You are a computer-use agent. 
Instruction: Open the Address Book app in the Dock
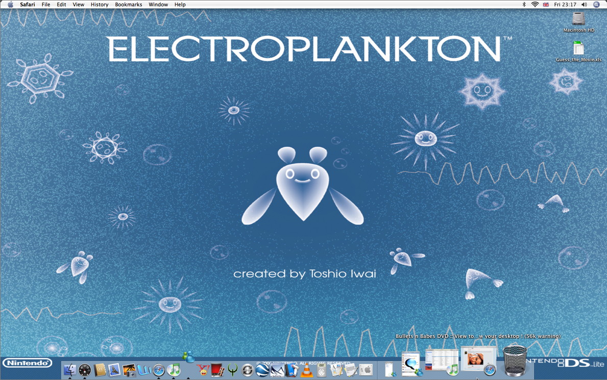[x=100, y=370]
